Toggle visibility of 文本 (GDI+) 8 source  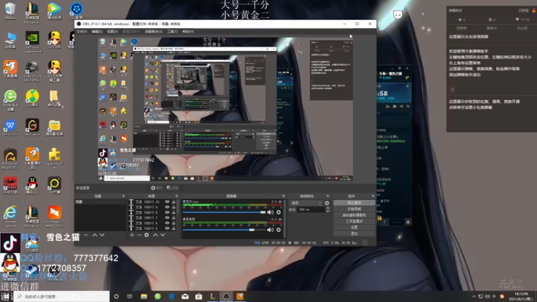point(167,212)
